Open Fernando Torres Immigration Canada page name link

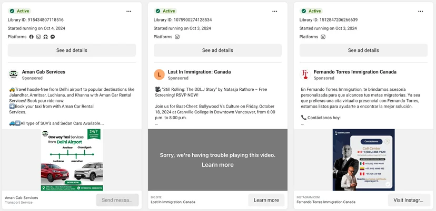point(355,72)
